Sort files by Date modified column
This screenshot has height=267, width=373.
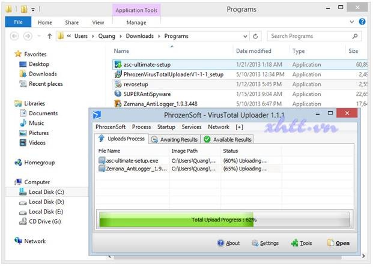coord(253,51)
